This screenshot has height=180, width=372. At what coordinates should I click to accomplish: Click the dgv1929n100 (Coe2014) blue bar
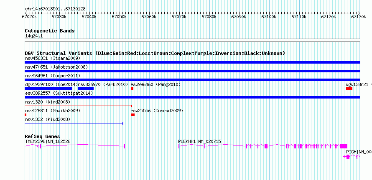click(48, 89)
